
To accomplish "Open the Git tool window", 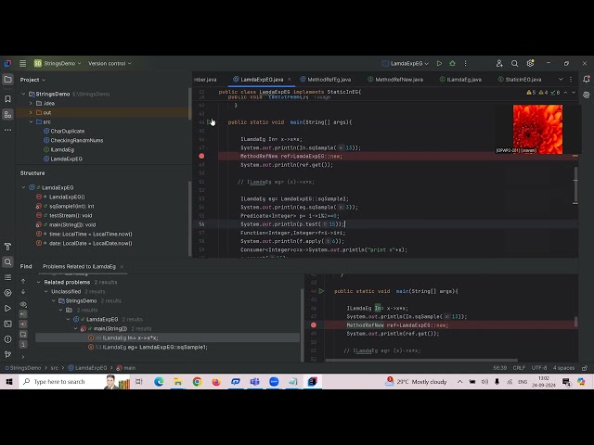I will tap(7, 354).
